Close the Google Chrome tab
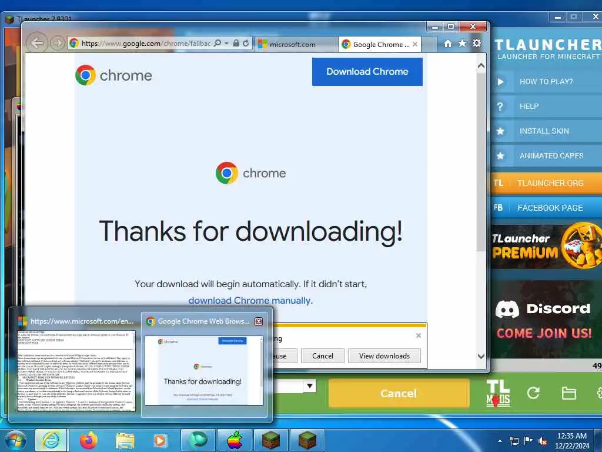602x452 pixels. coord(415,44)
